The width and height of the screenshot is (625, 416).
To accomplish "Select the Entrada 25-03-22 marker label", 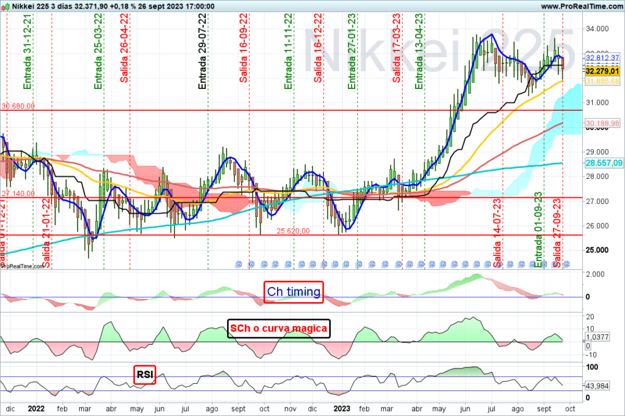I will click(98, 52).
